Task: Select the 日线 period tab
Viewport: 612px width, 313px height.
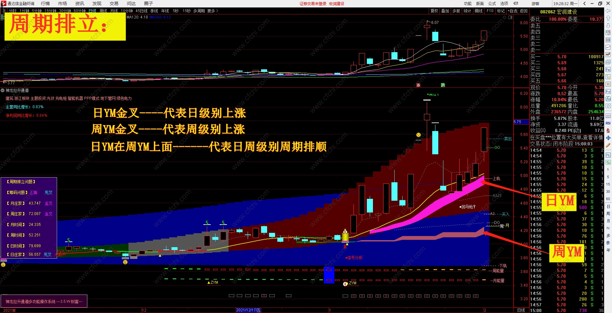Action: point(92,11)
